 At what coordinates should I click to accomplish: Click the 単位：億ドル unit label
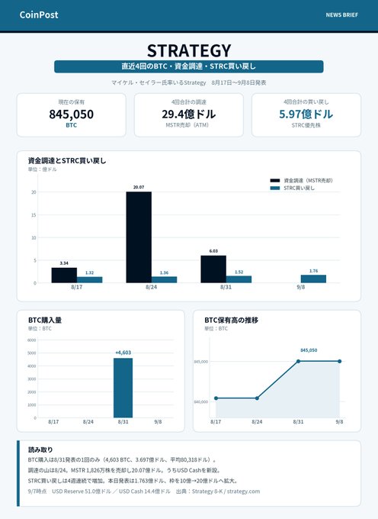42,169
